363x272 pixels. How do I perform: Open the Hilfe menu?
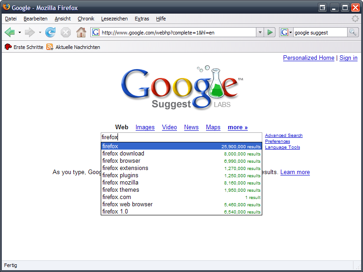pos(161,19)
